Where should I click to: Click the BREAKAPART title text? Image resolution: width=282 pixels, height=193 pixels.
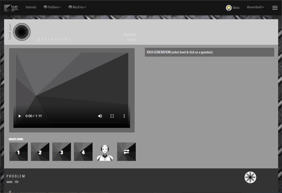pos(54,40)
